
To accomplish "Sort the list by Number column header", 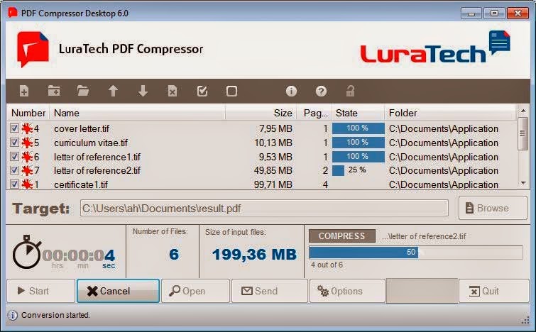I will click(x=28, y=113).
